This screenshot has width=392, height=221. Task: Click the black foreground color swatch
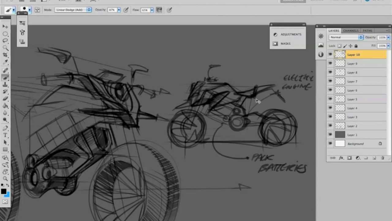pyautogui.click(x=3, y=192)
